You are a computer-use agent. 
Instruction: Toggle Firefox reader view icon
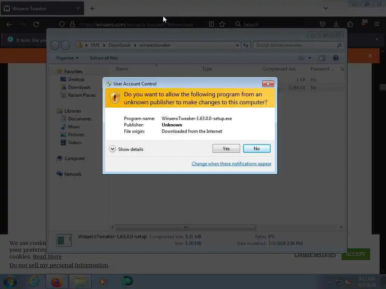211,24
